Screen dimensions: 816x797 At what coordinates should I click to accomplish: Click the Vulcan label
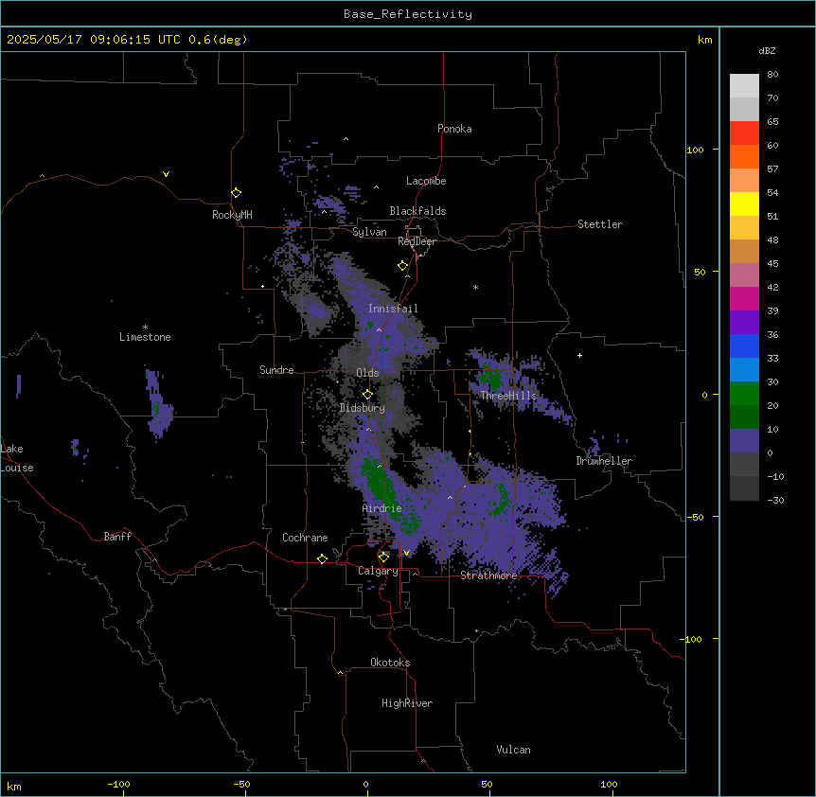514,750
